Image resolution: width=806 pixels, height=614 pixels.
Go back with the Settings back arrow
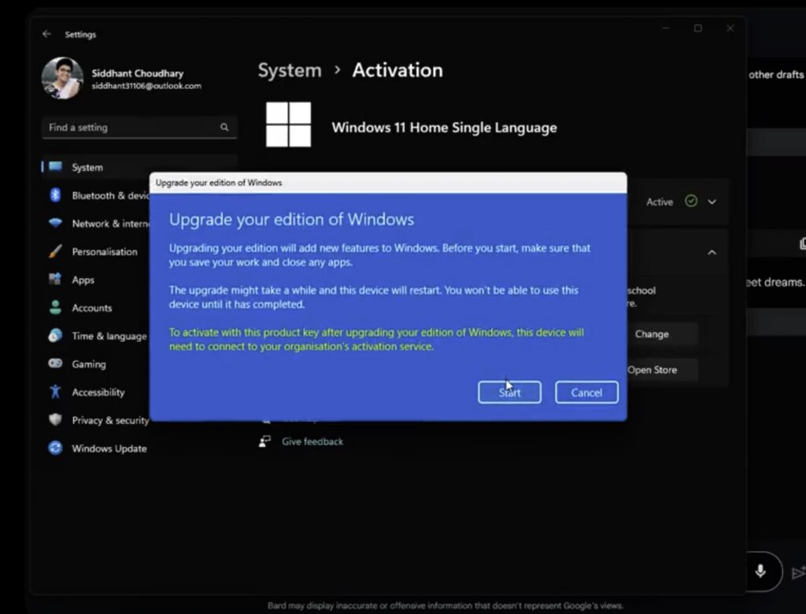(x=46, y=34)
